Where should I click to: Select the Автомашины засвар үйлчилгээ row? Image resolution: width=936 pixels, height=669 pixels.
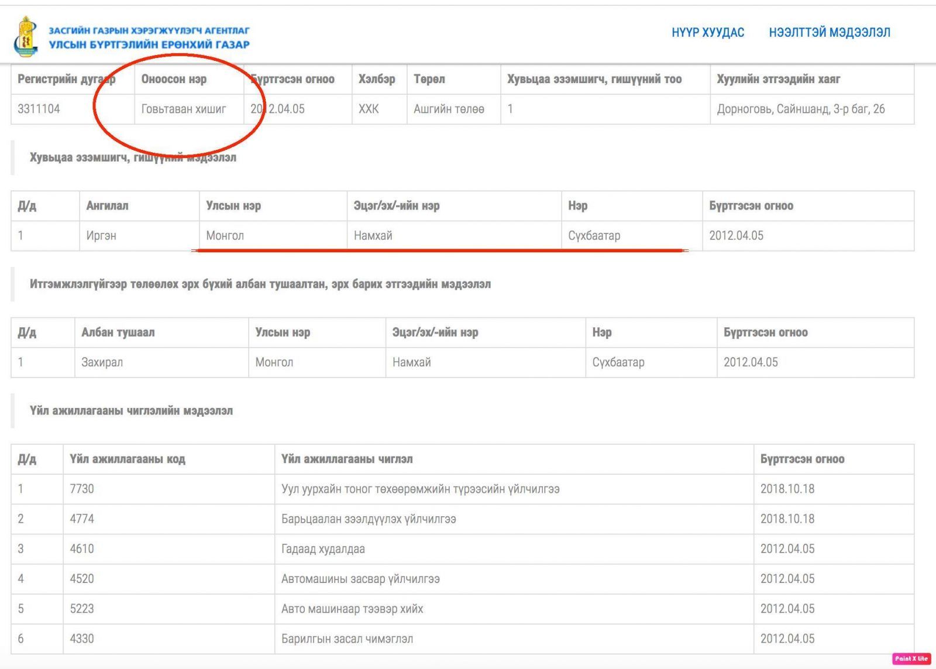point(360,579)
